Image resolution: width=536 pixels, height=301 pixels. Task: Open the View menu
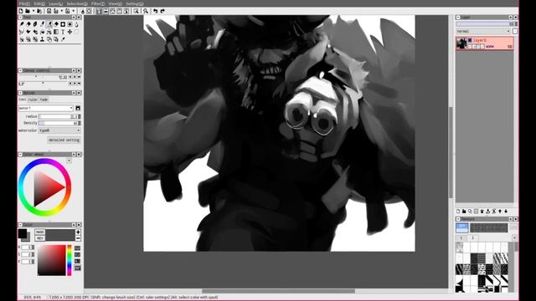(x=116, y=3)
